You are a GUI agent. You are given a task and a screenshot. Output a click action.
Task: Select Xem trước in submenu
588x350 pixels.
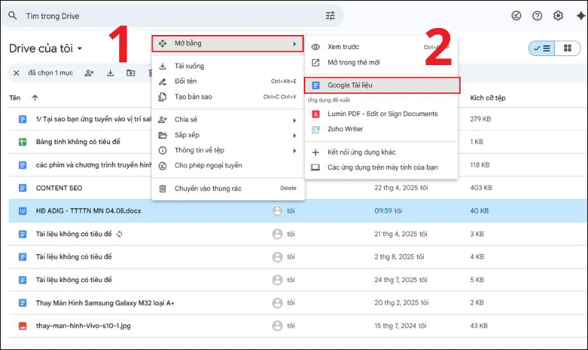click(x=381, y=47)
